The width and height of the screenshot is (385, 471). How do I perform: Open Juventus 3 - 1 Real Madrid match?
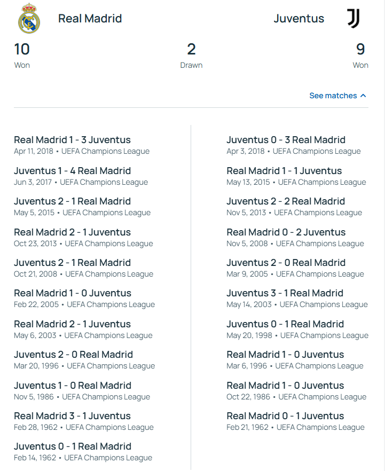click(285, 293)
